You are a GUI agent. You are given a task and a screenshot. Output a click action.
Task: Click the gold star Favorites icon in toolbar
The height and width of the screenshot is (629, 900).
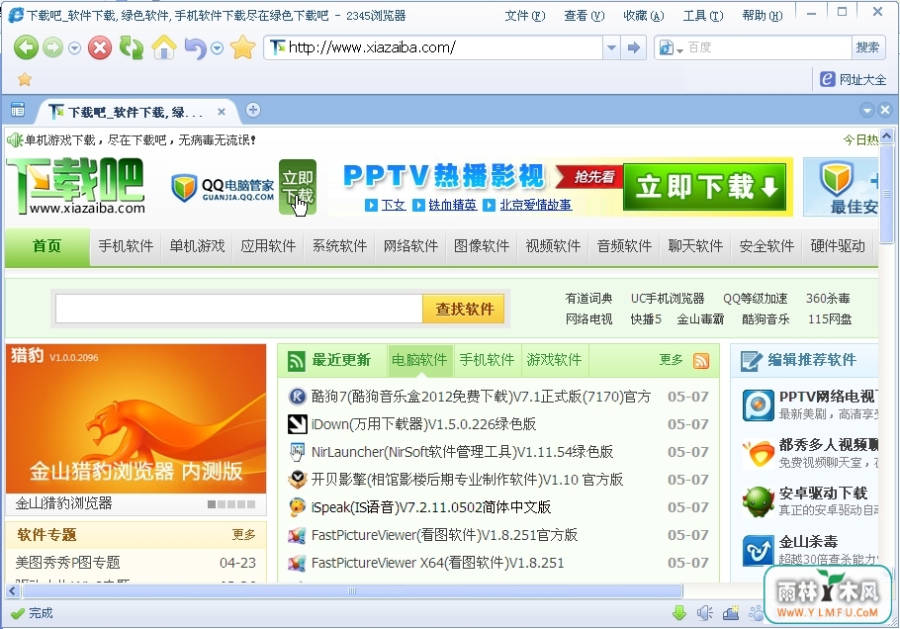coord(242,47)
